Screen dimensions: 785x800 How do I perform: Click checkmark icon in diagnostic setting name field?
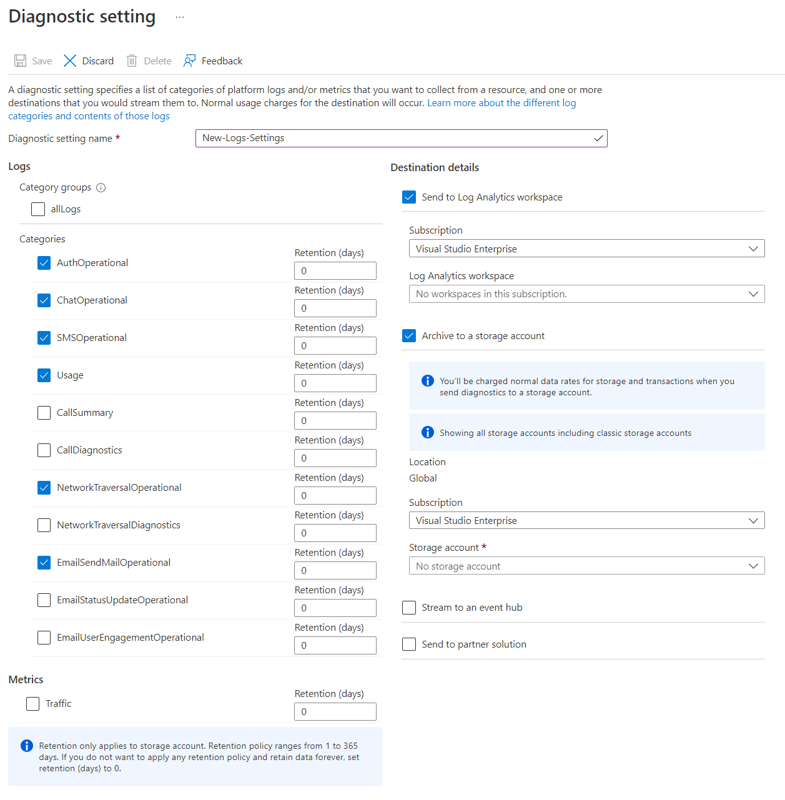click(598, 139)
